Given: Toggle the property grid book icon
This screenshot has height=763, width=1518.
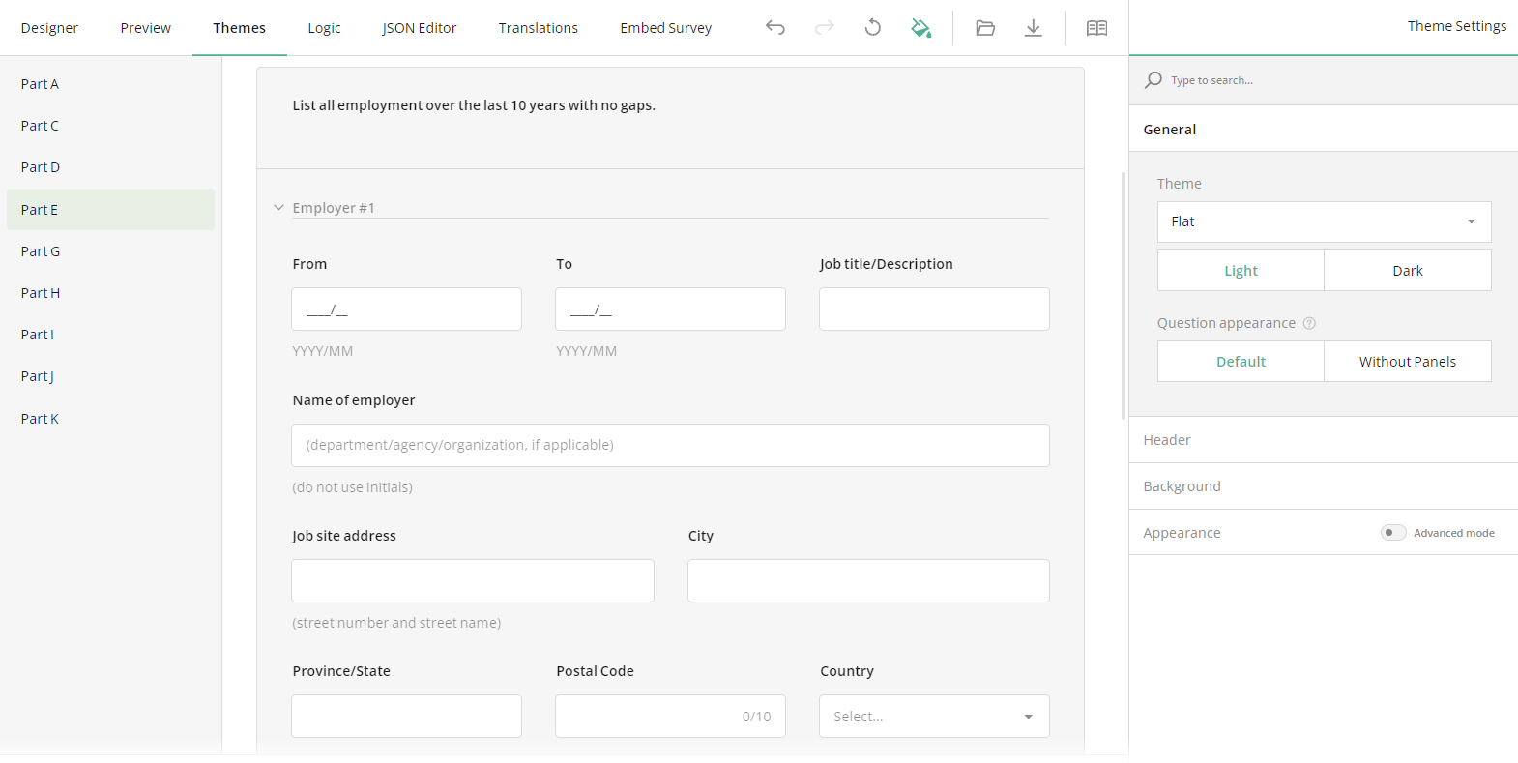Looking at the screenshot, I should point(1096,28).
